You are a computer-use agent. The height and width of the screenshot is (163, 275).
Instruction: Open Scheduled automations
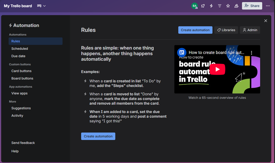click(x=36, y=49)
